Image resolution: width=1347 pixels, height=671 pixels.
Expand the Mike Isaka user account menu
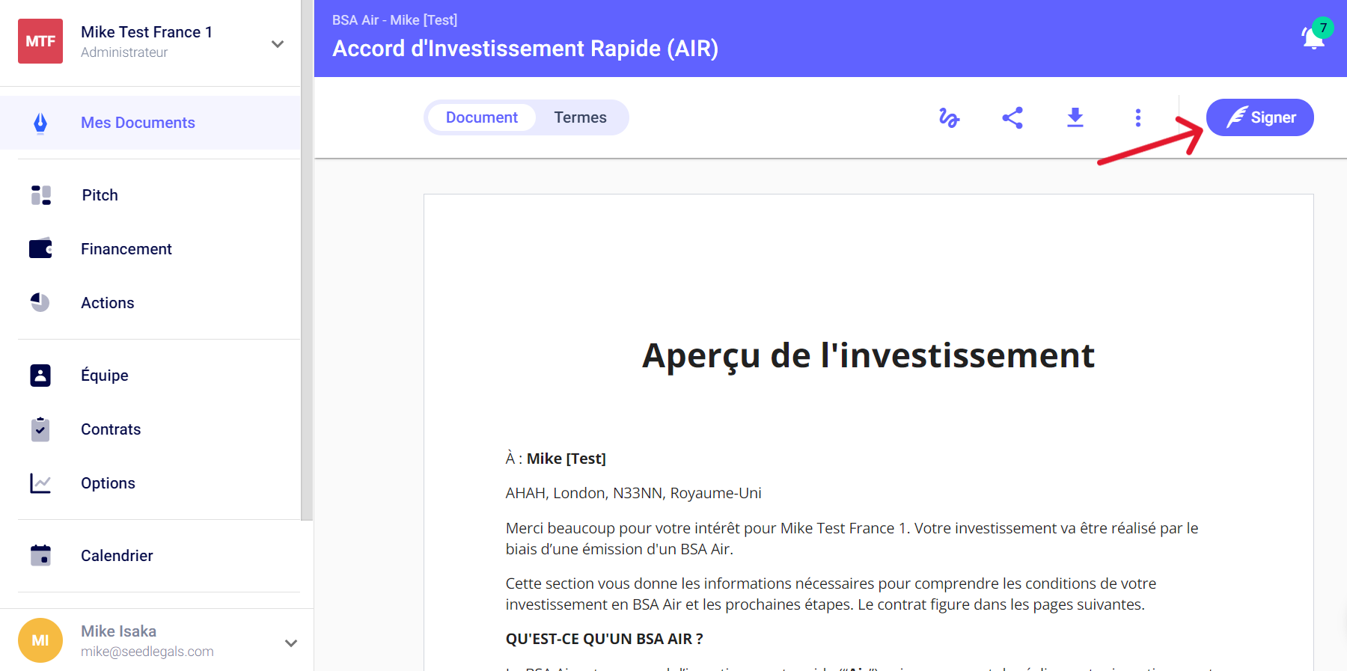coord(291,643)
